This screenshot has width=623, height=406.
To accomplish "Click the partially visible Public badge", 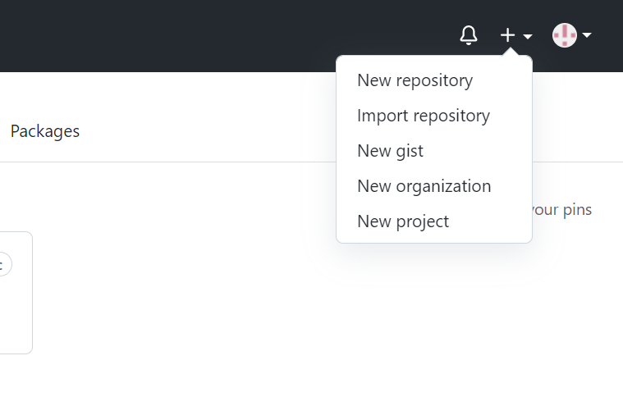I will 4,264.
